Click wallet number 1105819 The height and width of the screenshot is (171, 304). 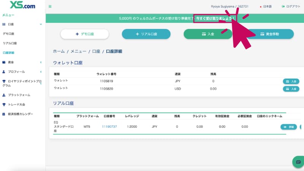tap(106, 81)
